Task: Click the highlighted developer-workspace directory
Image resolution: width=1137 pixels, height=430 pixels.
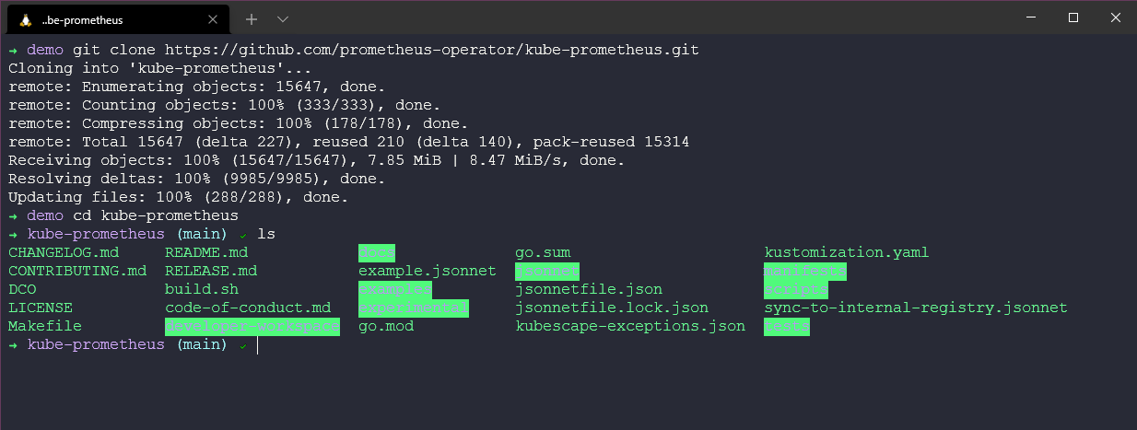Action: 252,326
